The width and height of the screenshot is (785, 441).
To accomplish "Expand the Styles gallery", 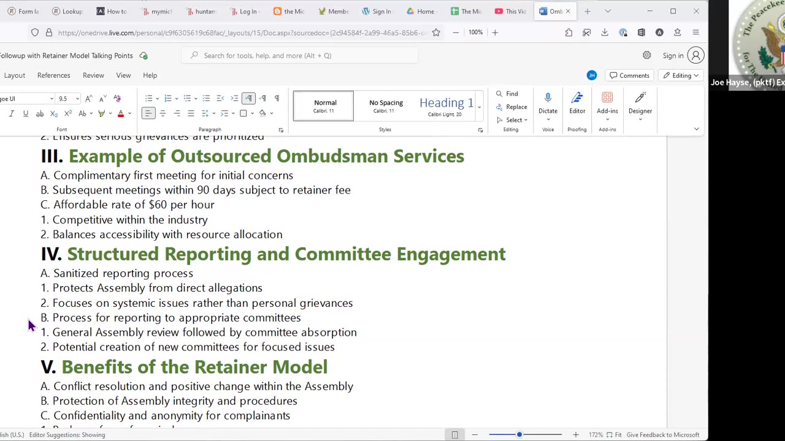I will [x=479, y=106].
